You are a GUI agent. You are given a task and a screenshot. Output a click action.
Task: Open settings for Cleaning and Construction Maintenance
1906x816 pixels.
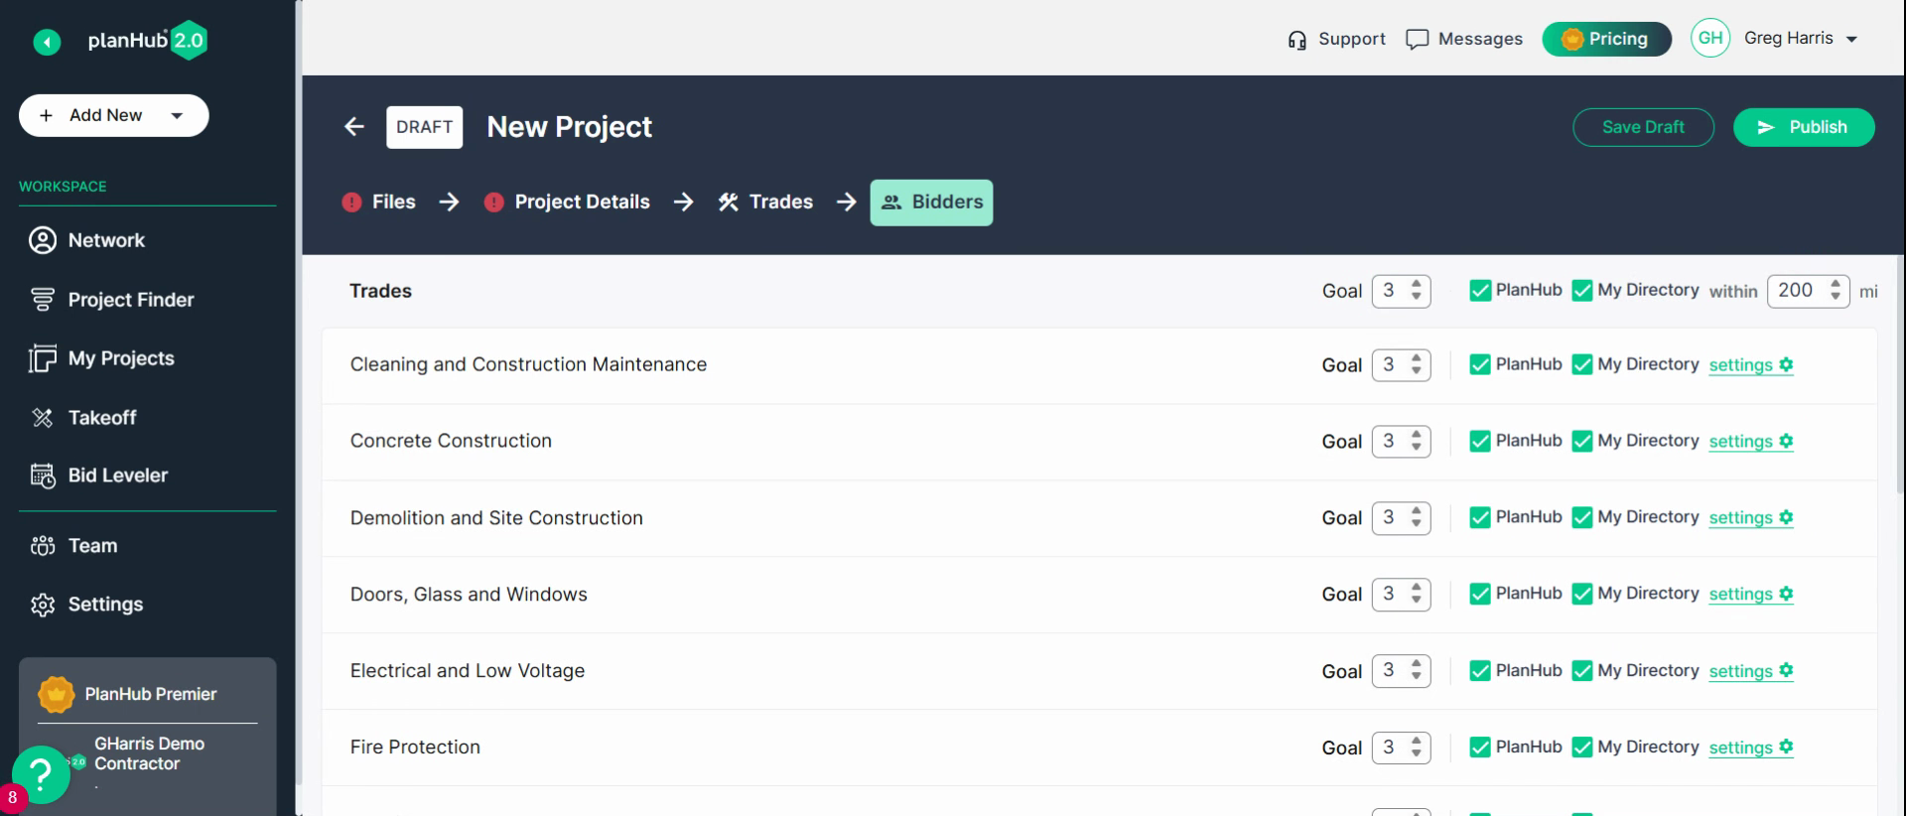1751,365
